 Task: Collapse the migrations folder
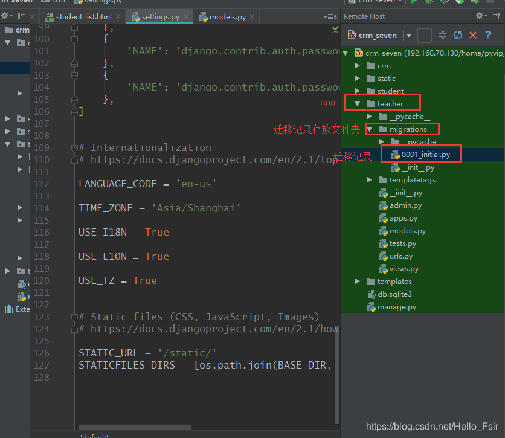coord(370,129)
